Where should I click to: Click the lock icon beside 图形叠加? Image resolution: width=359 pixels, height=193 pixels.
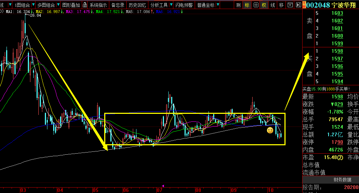tap(85, 5)
